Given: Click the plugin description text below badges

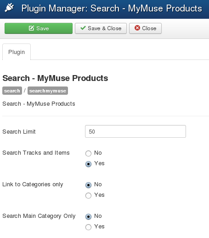Looking at the screenshot, I should [x=39, y=104].
